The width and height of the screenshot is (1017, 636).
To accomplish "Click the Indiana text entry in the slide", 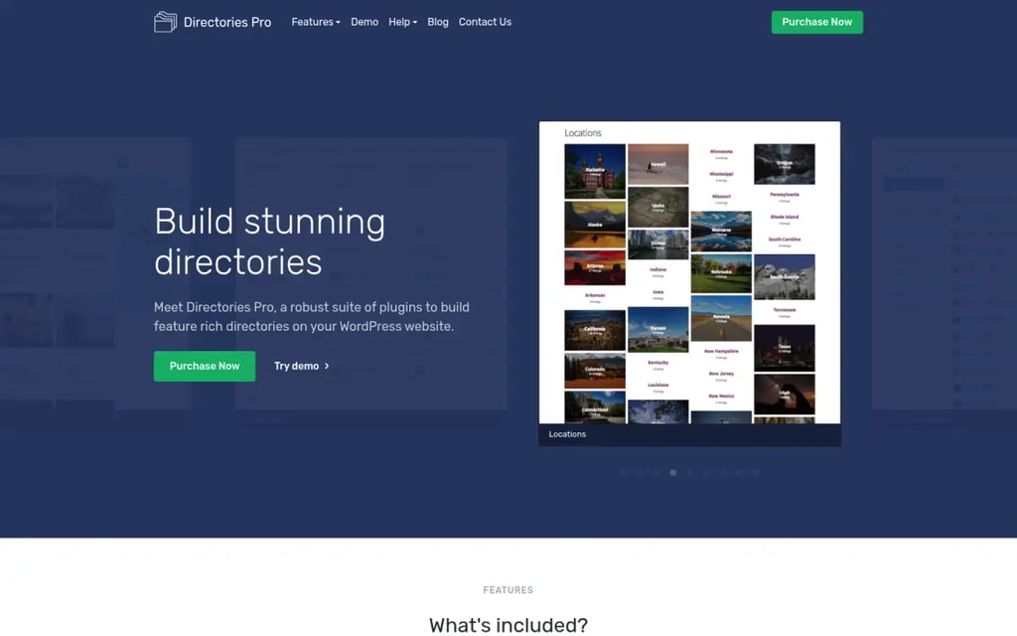I will [x=657, y=271].
